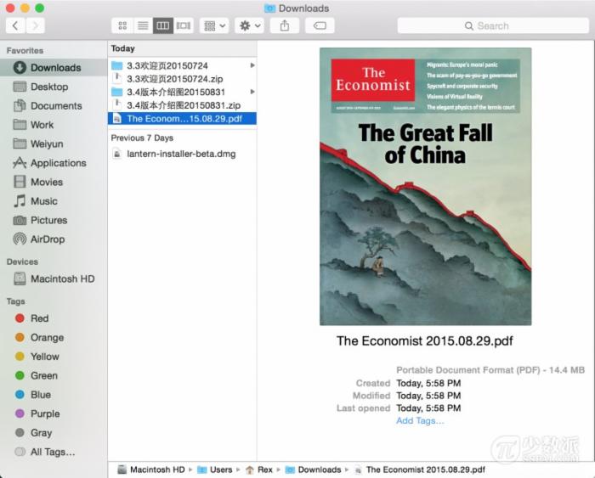Select folder 3.3欢迎页20150724
This screenshot has height=478, width=595.
coord(182,65)
